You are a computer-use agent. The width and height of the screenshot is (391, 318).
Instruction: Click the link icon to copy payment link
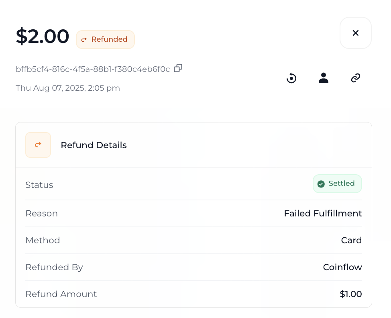(356, 77)
